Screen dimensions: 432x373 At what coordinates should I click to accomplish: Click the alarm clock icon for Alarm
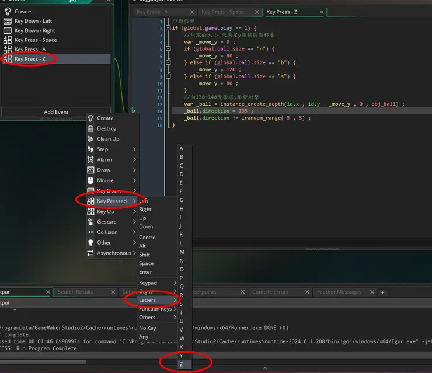(90, 159)
